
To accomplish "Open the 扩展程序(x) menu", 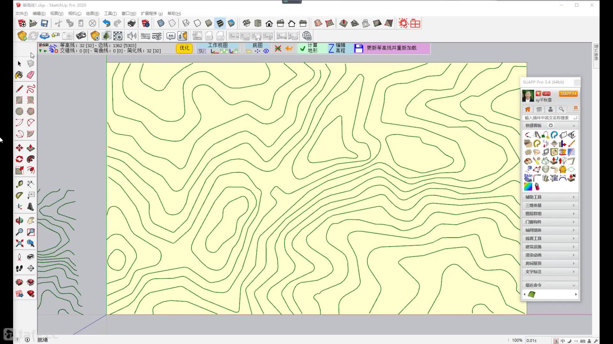I will [x=152, y=13].
